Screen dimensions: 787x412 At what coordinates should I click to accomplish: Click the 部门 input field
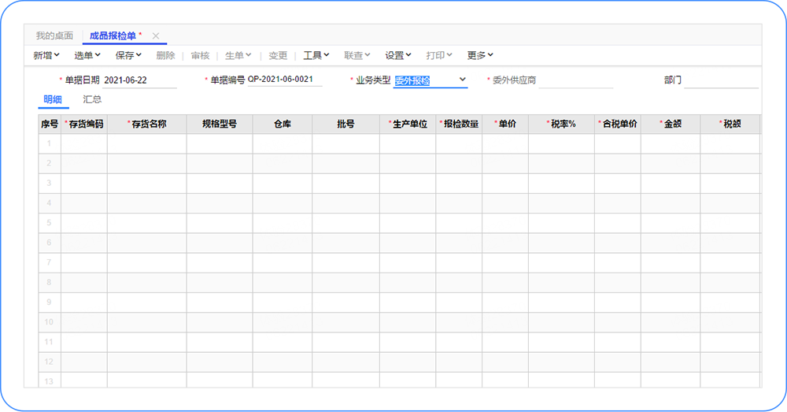pyautogui.click(x=720, y=80)
